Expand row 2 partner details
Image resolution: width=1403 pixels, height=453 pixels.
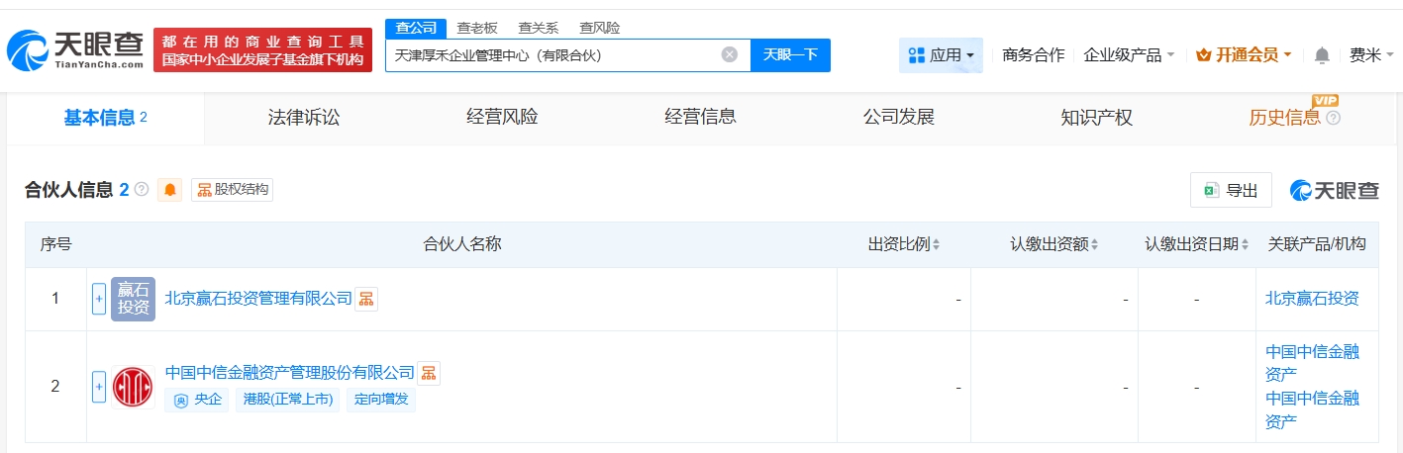[99, 387]
